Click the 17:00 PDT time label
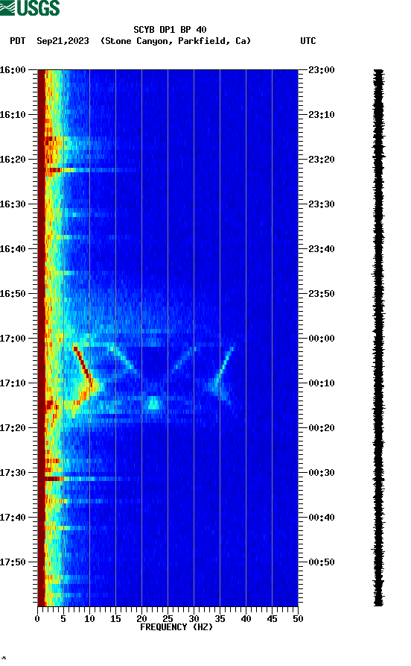 pos(13,338)
